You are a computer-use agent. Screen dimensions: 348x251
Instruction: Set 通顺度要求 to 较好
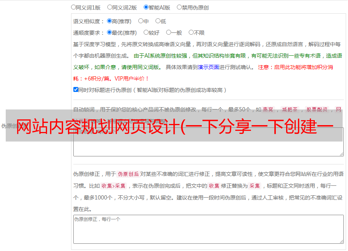146,32
